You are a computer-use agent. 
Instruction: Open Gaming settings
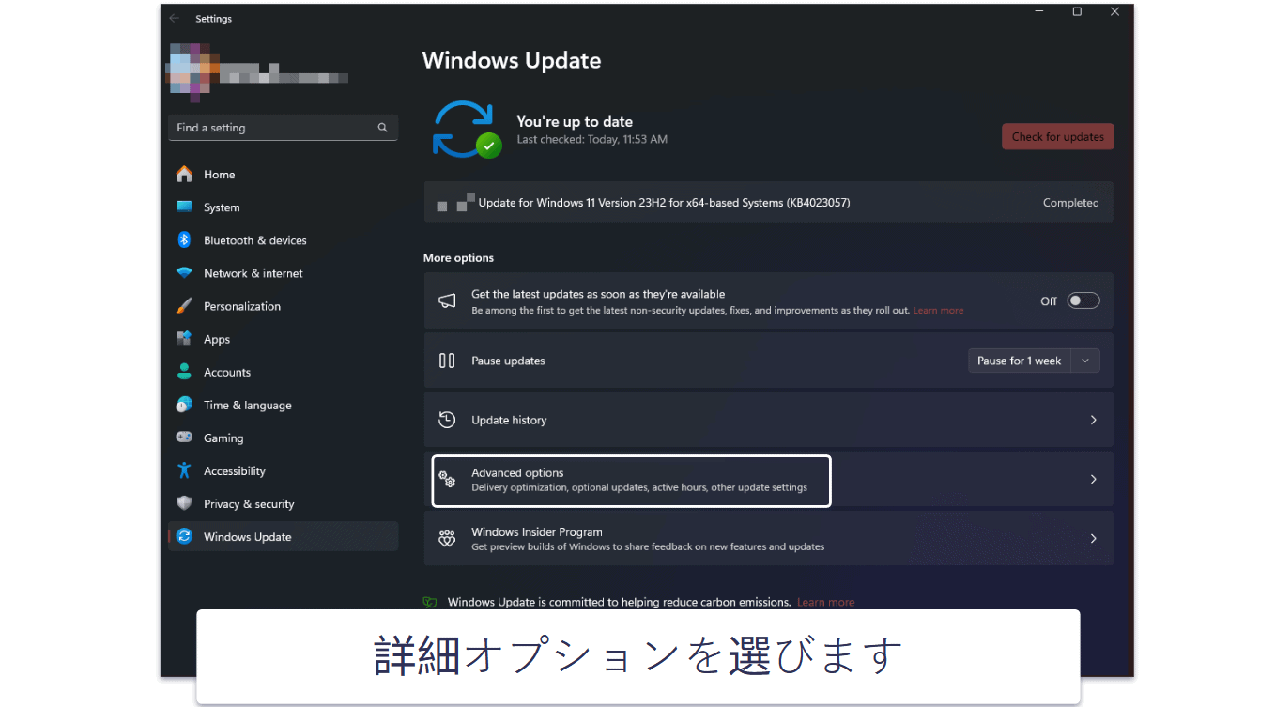pos(283,438)
